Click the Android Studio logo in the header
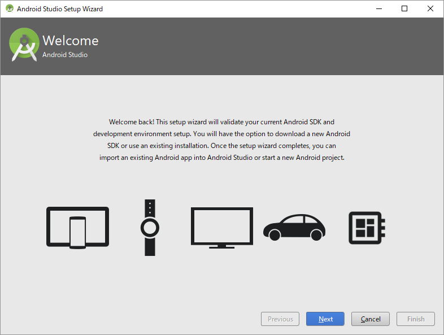The width and height of the screenshot is (444, 335). coord(24,45)
